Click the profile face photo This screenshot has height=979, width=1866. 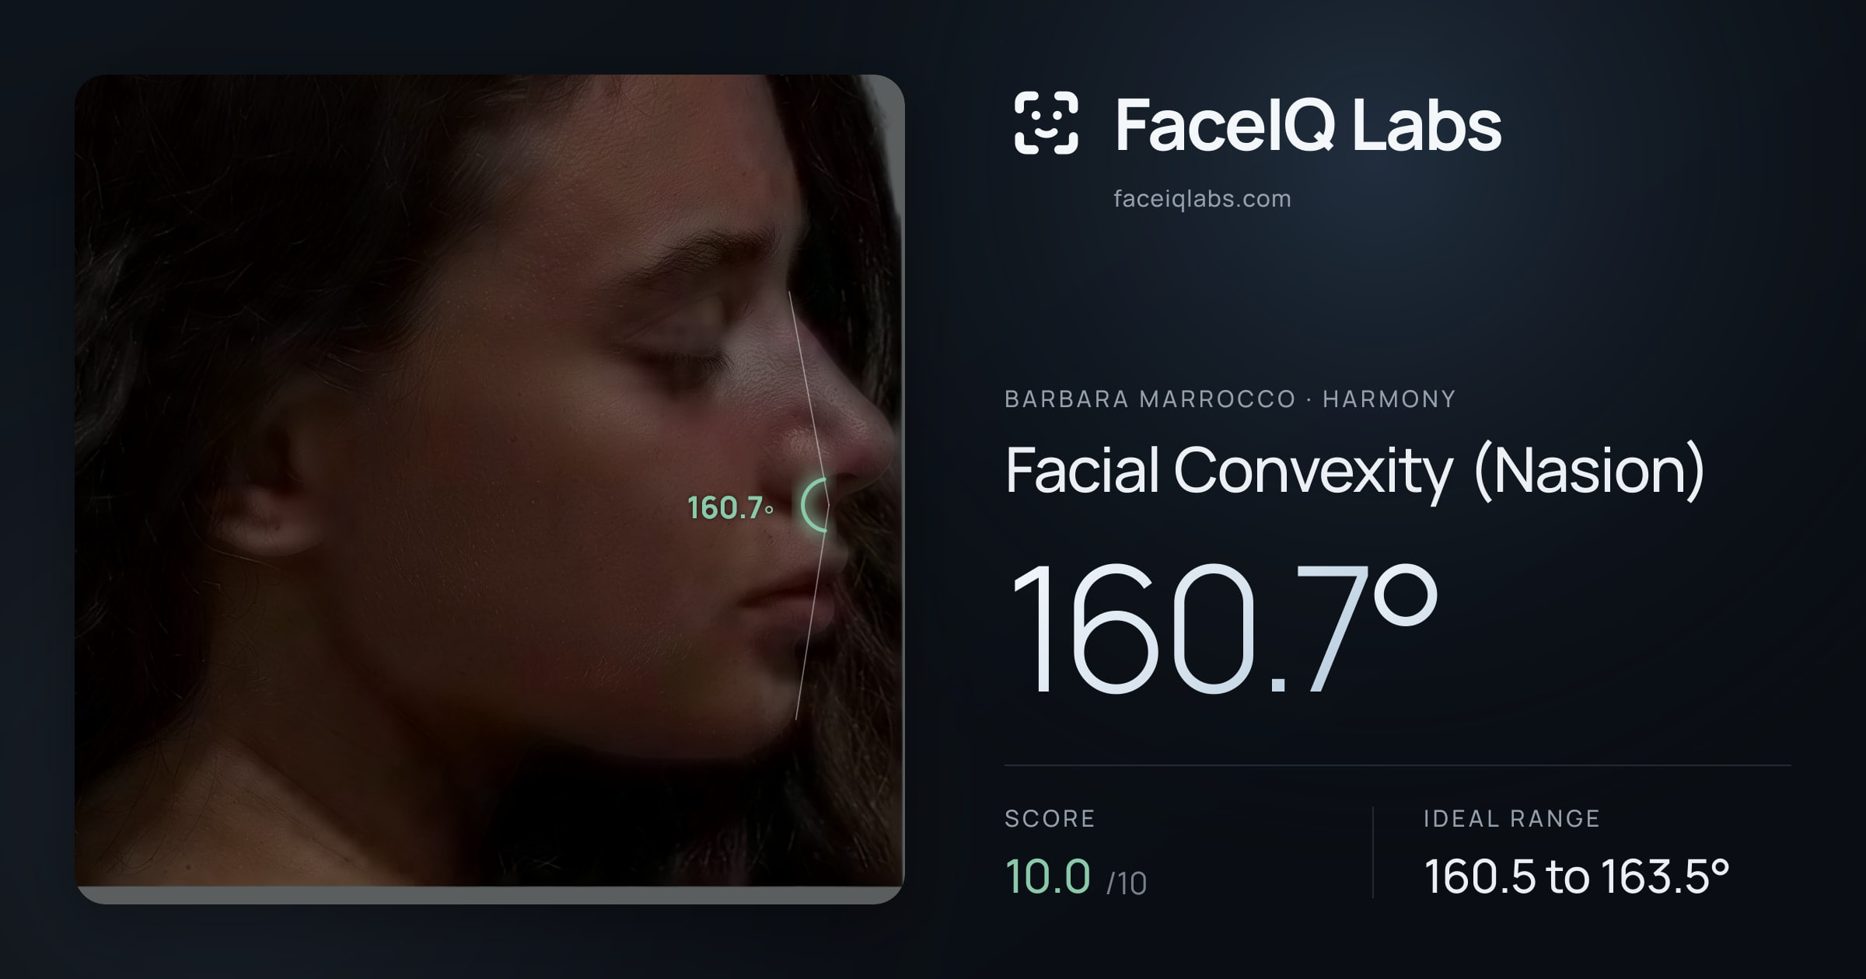pyautogui.click(x=490, y=489)
